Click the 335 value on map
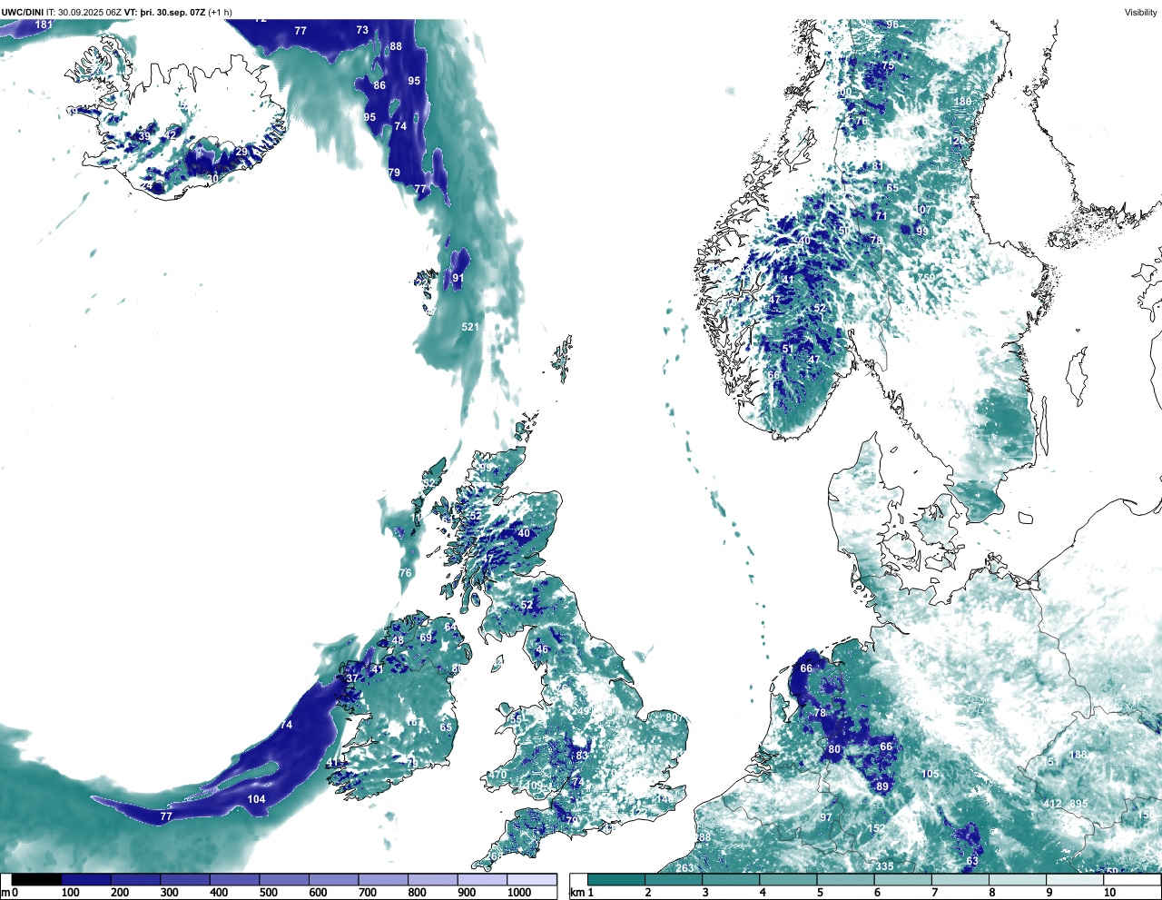The height and width of the screenshot is (900, 1162). [884, 866]
